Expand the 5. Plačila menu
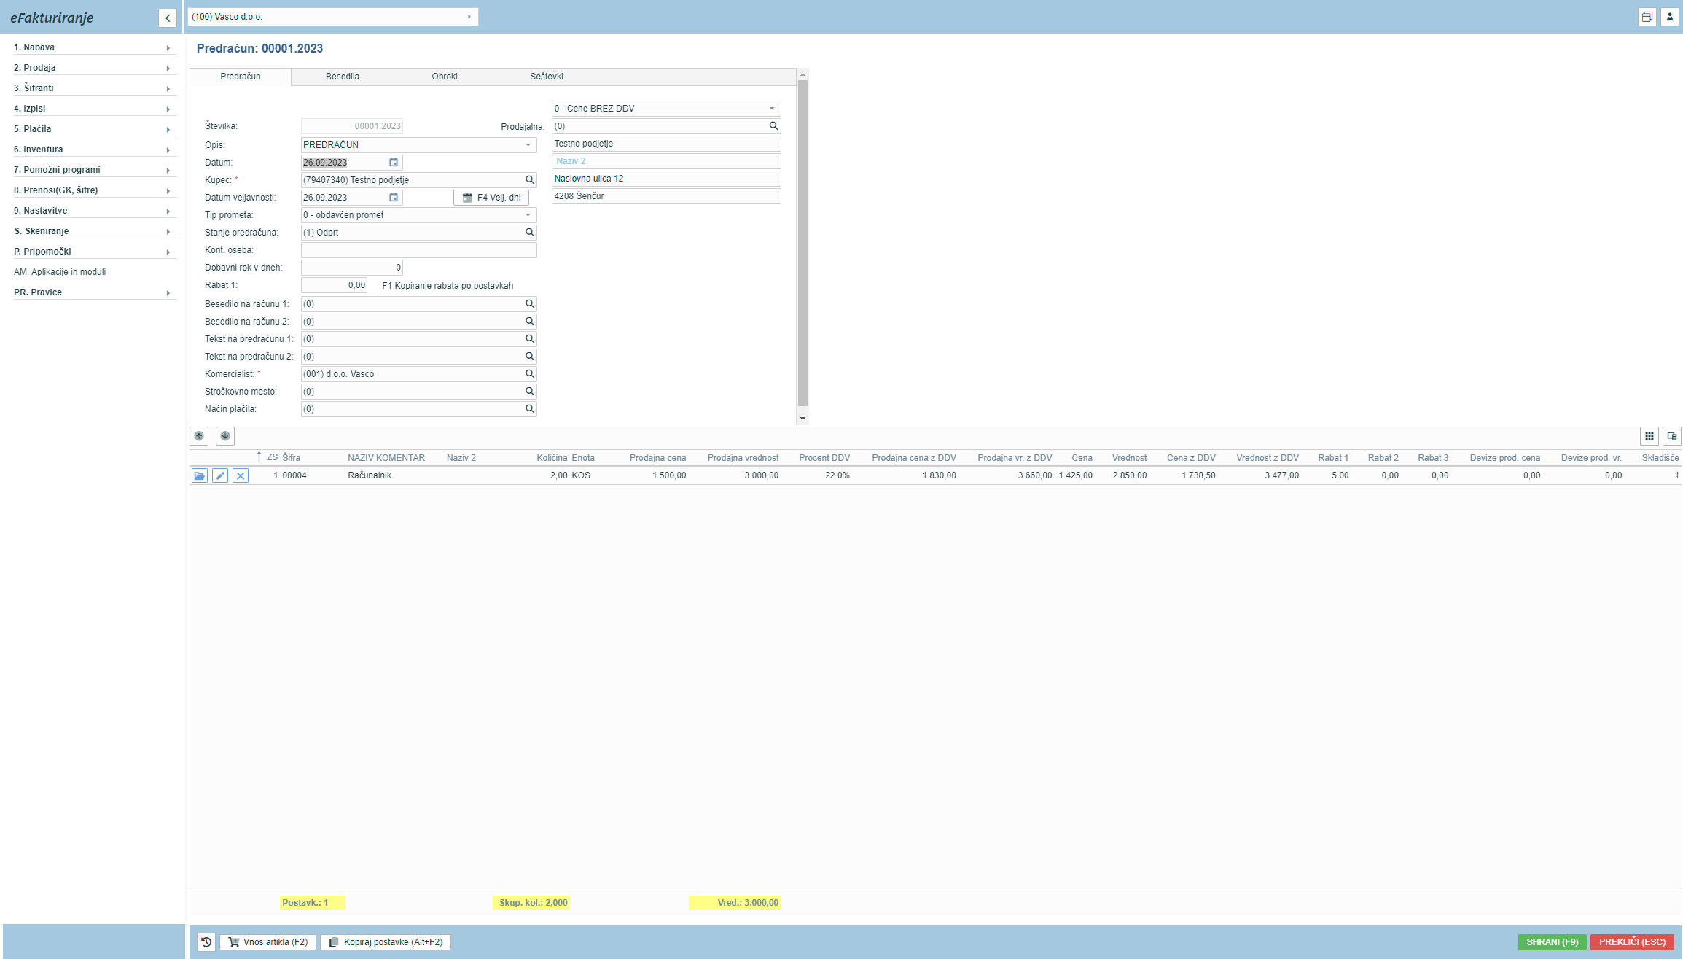The image size is (1683, 959). pyautogui.click(x=95, y=129)
